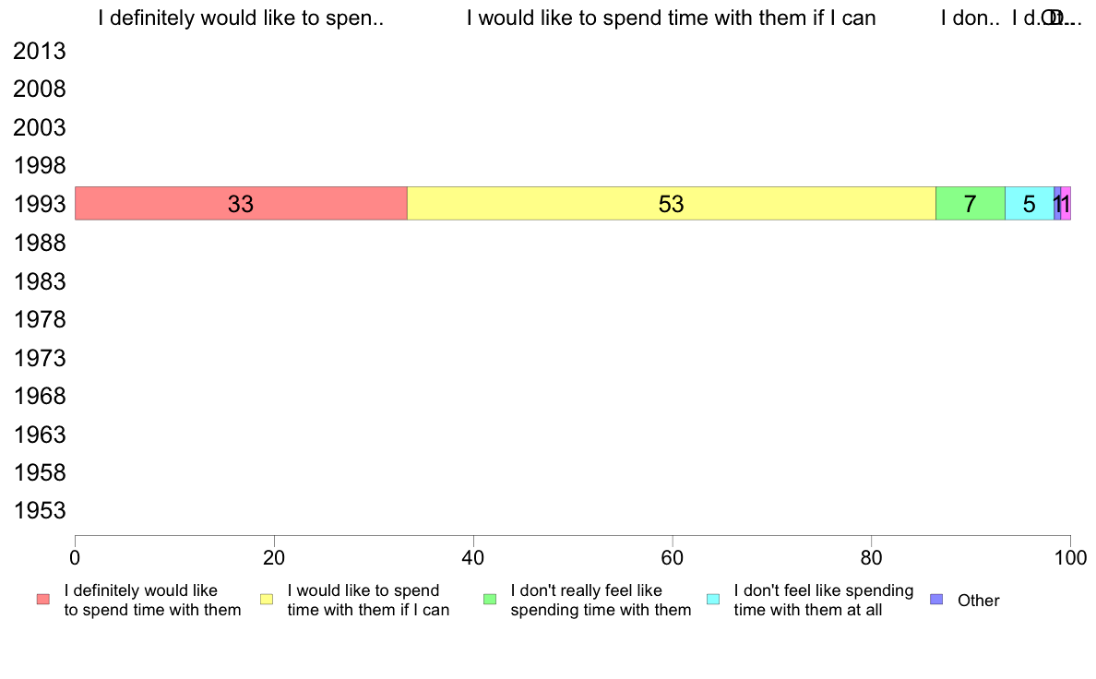1096x679 pixels.
Task: Click the 'Other' legend label
Action: pyautogui.click(x=979, y=600)
